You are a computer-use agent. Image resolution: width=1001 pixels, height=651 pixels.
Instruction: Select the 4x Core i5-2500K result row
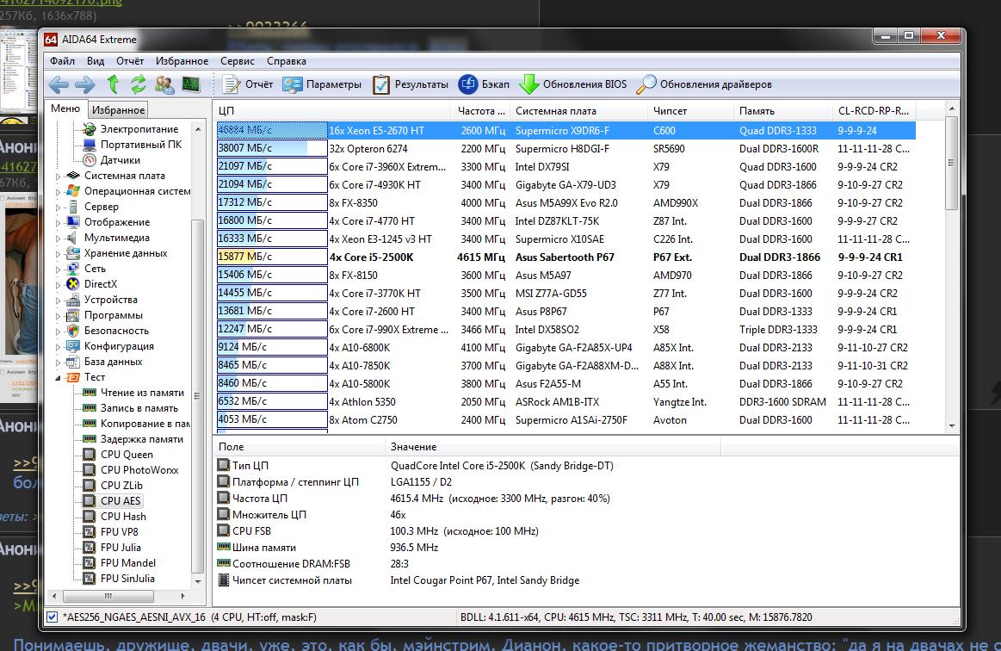[x=565, y=257]
